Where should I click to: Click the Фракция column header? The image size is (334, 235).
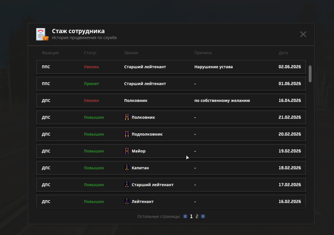(50, 53)
